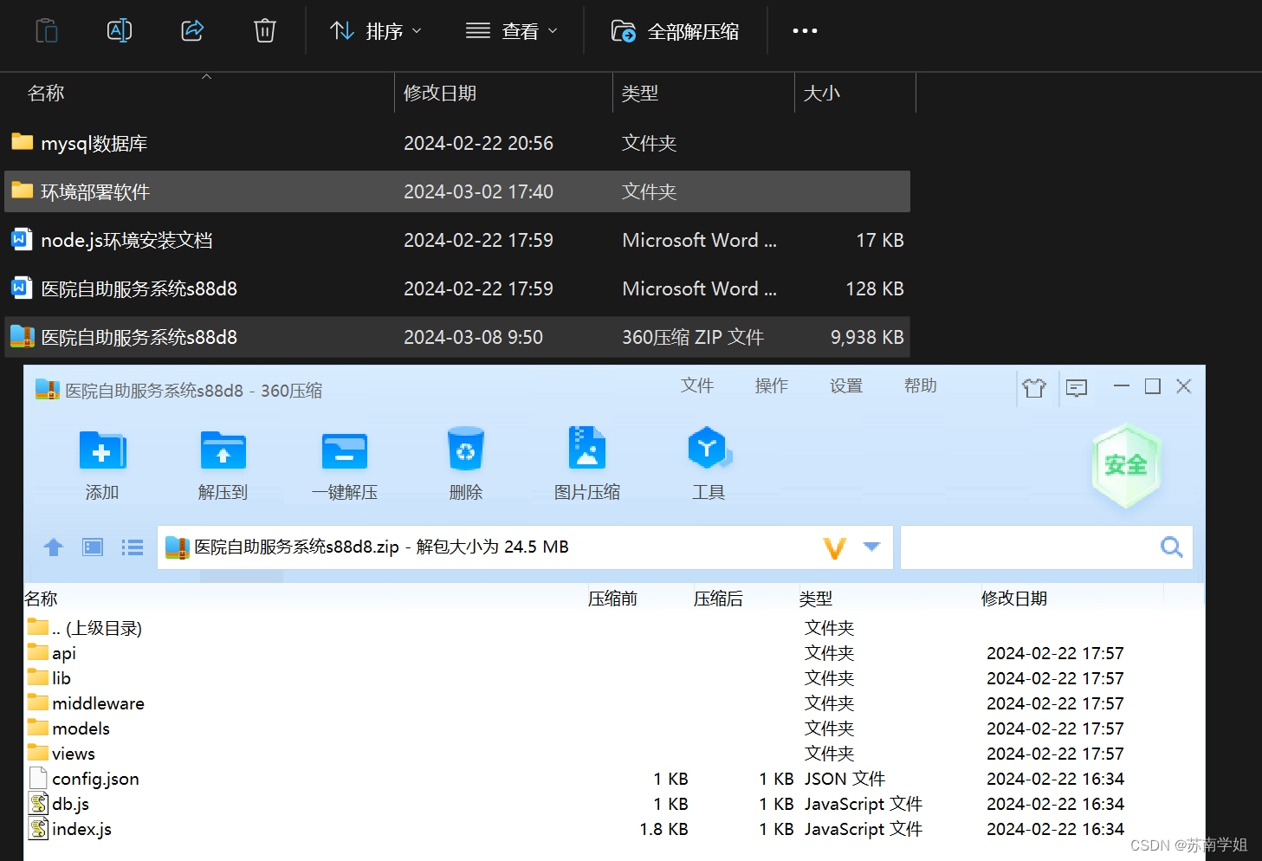Use the 一键解压 one-click extract icon
Viewport: 1262px width, 861px height.
344,463
